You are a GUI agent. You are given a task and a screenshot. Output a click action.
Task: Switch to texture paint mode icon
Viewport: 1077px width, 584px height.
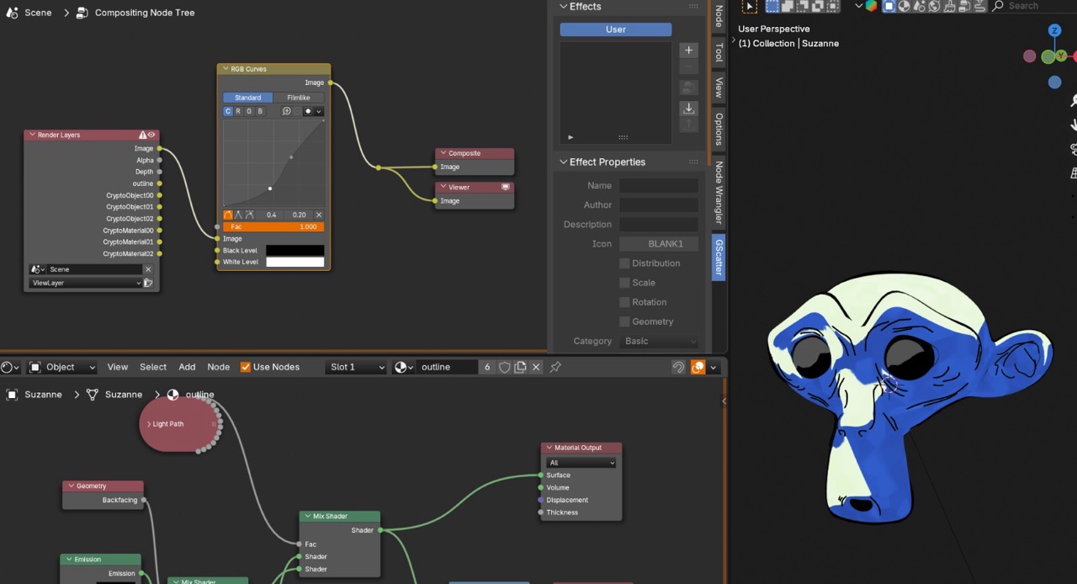[904, 6]
